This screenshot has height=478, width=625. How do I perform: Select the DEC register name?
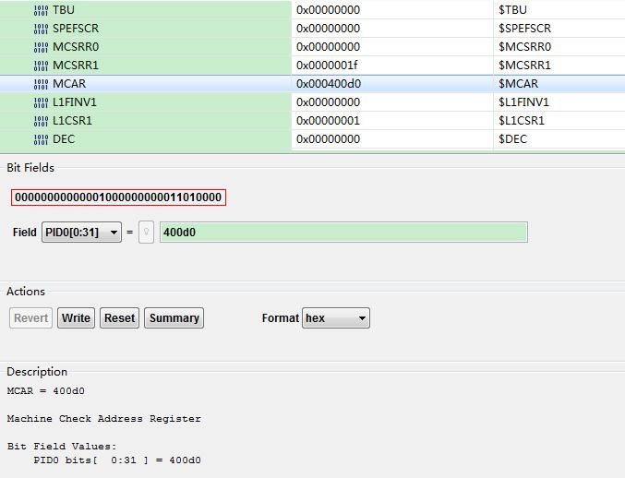64,139
